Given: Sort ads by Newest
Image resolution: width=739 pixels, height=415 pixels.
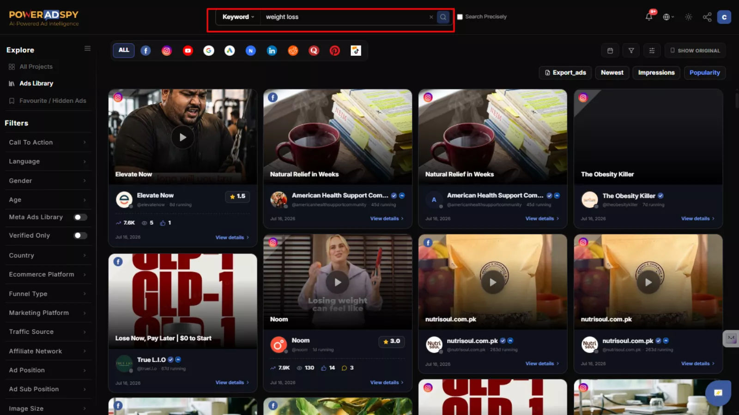Looking at the screenshot, I should [x=612, y=72].
